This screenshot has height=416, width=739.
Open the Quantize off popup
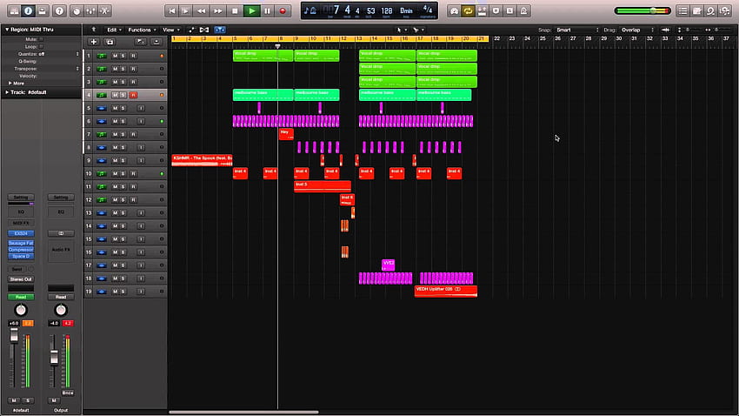click(58, 54)
